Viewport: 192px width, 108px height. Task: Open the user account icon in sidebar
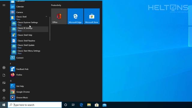(4, 67)
